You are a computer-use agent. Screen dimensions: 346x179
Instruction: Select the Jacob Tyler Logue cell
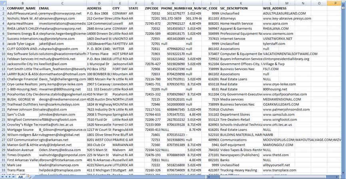[22, 44]
